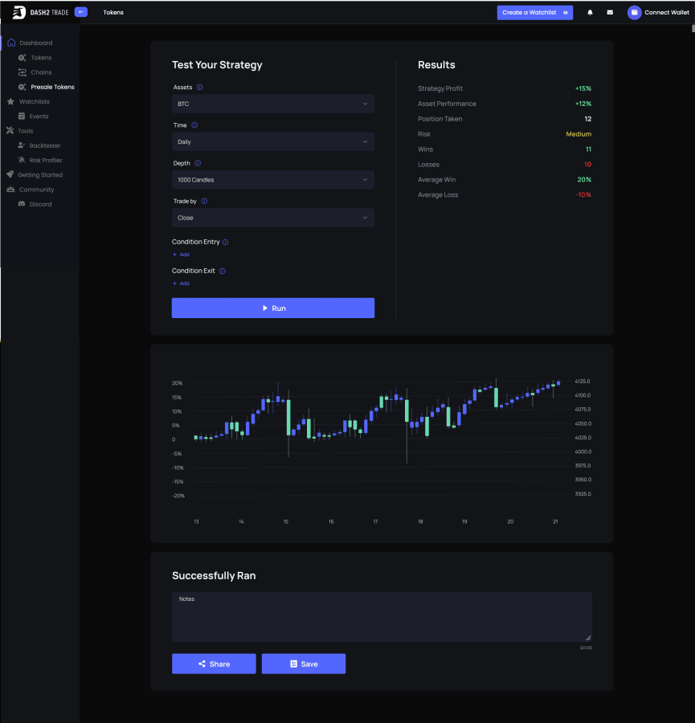
Task: Go to Tokens in the sidebar
Action: 41,58
